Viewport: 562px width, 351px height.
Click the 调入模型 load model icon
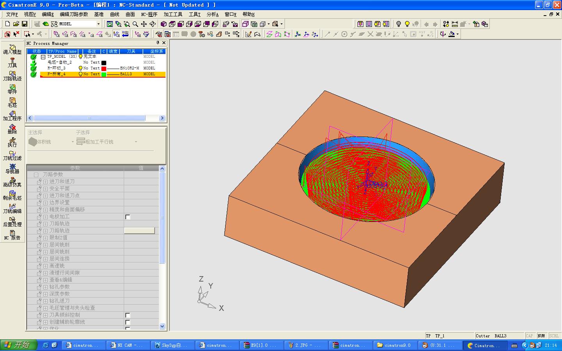click(12, 49)
